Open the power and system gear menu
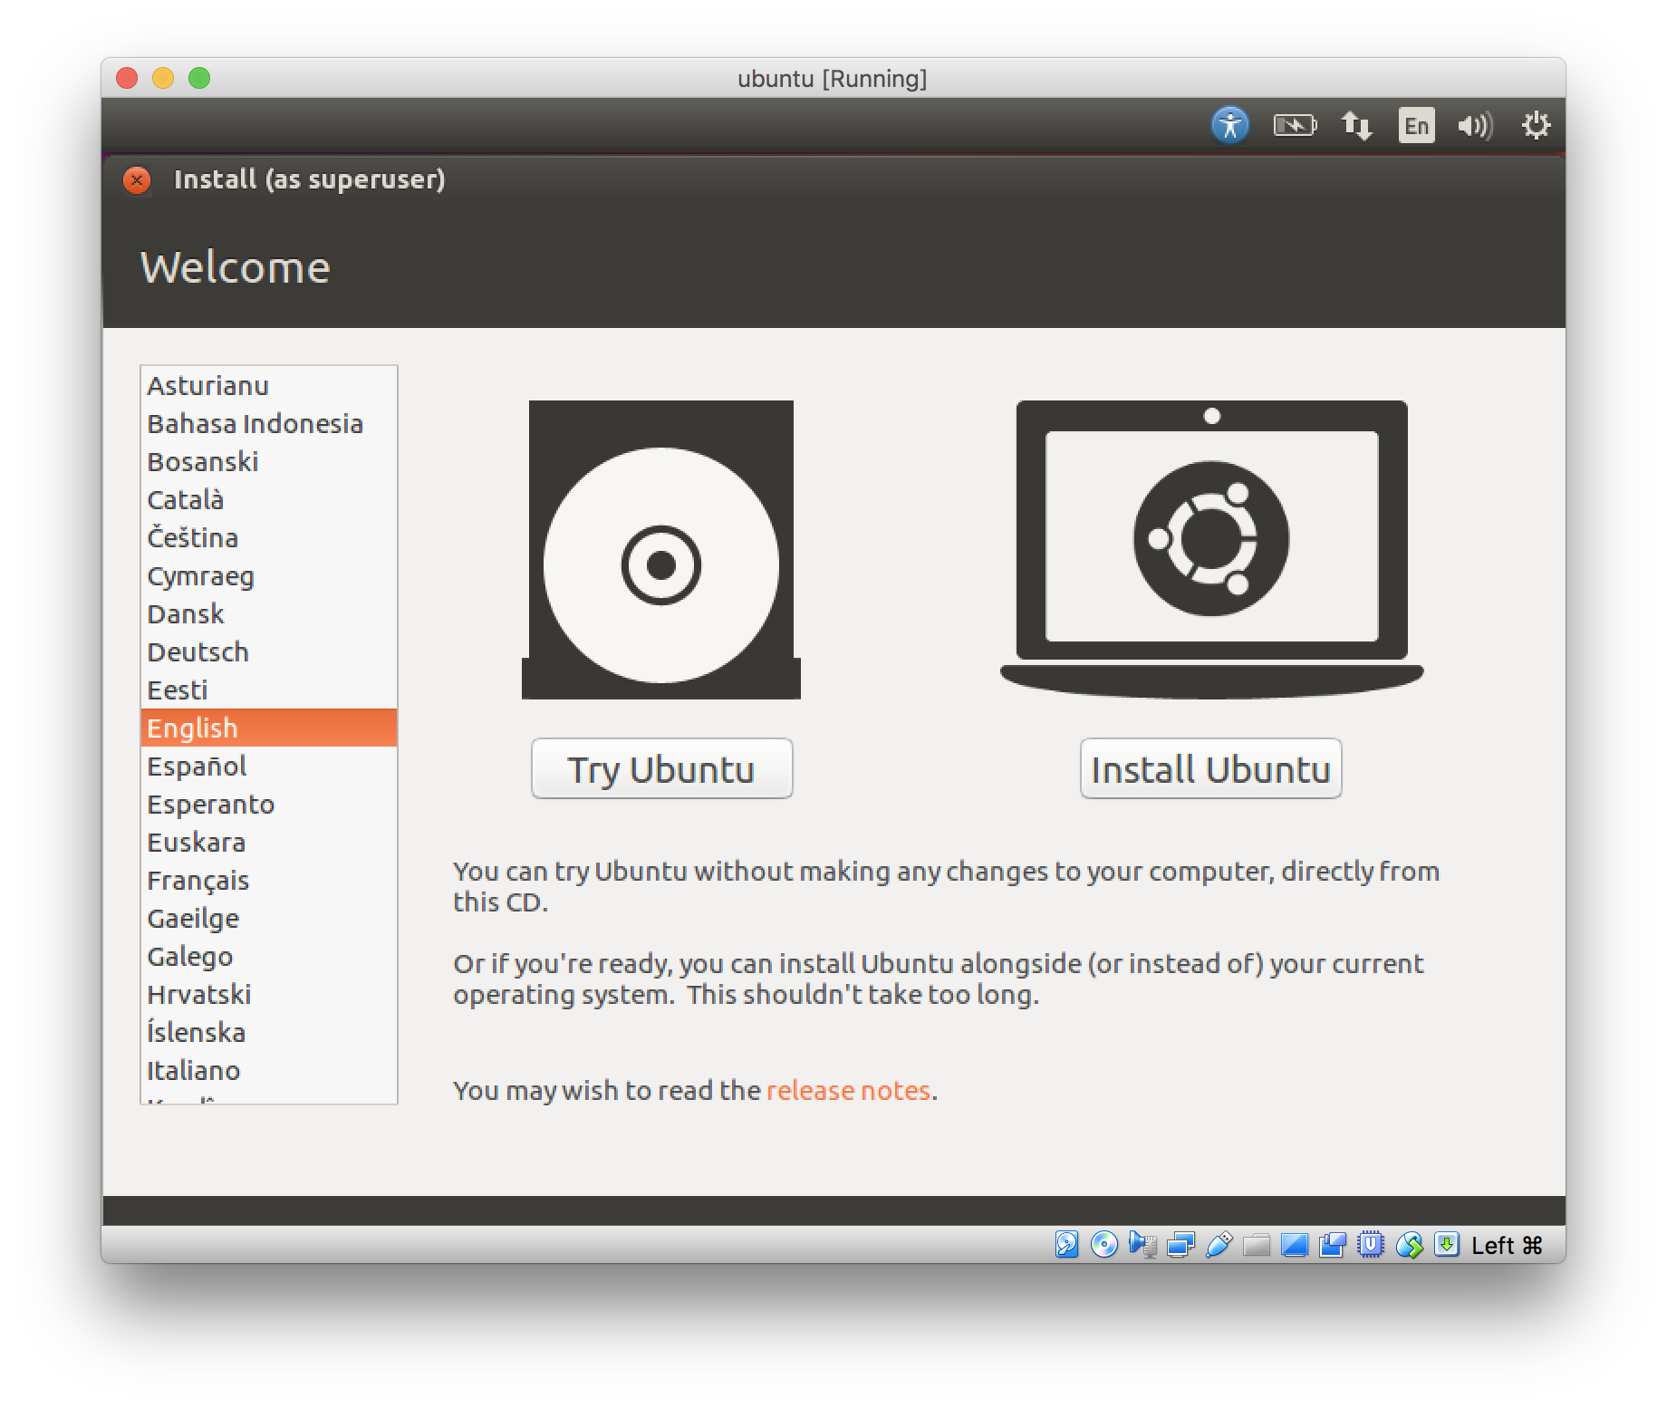 coord(1536,125)
